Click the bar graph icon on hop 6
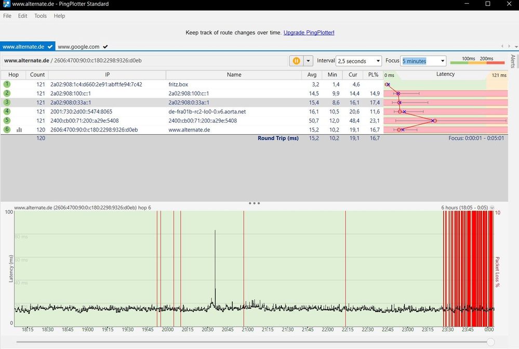This screenshot has width=519, height=349. pyautogui.click(x=19, y=130)
